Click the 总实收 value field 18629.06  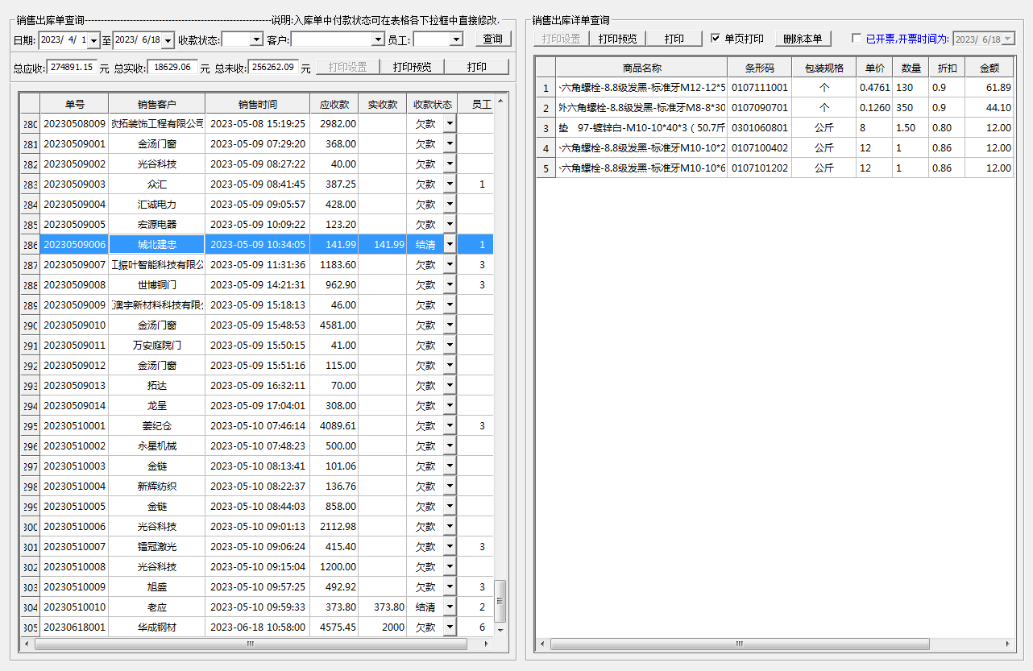[172, 68]
